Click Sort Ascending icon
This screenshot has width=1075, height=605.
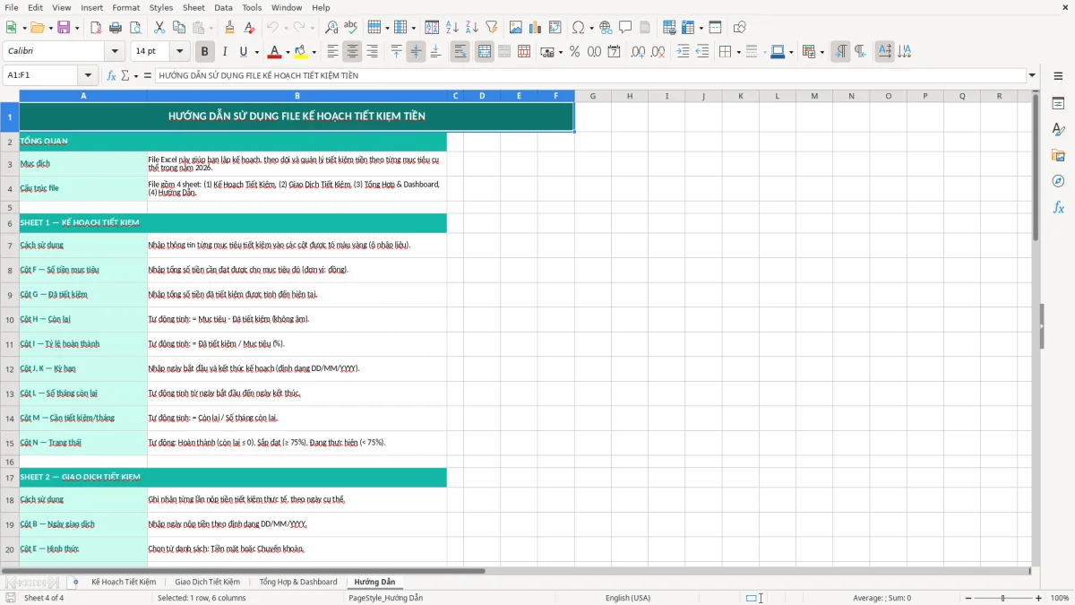452,28
